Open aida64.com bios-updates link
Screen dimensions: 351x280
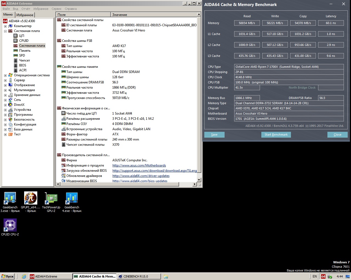point(140,181)
